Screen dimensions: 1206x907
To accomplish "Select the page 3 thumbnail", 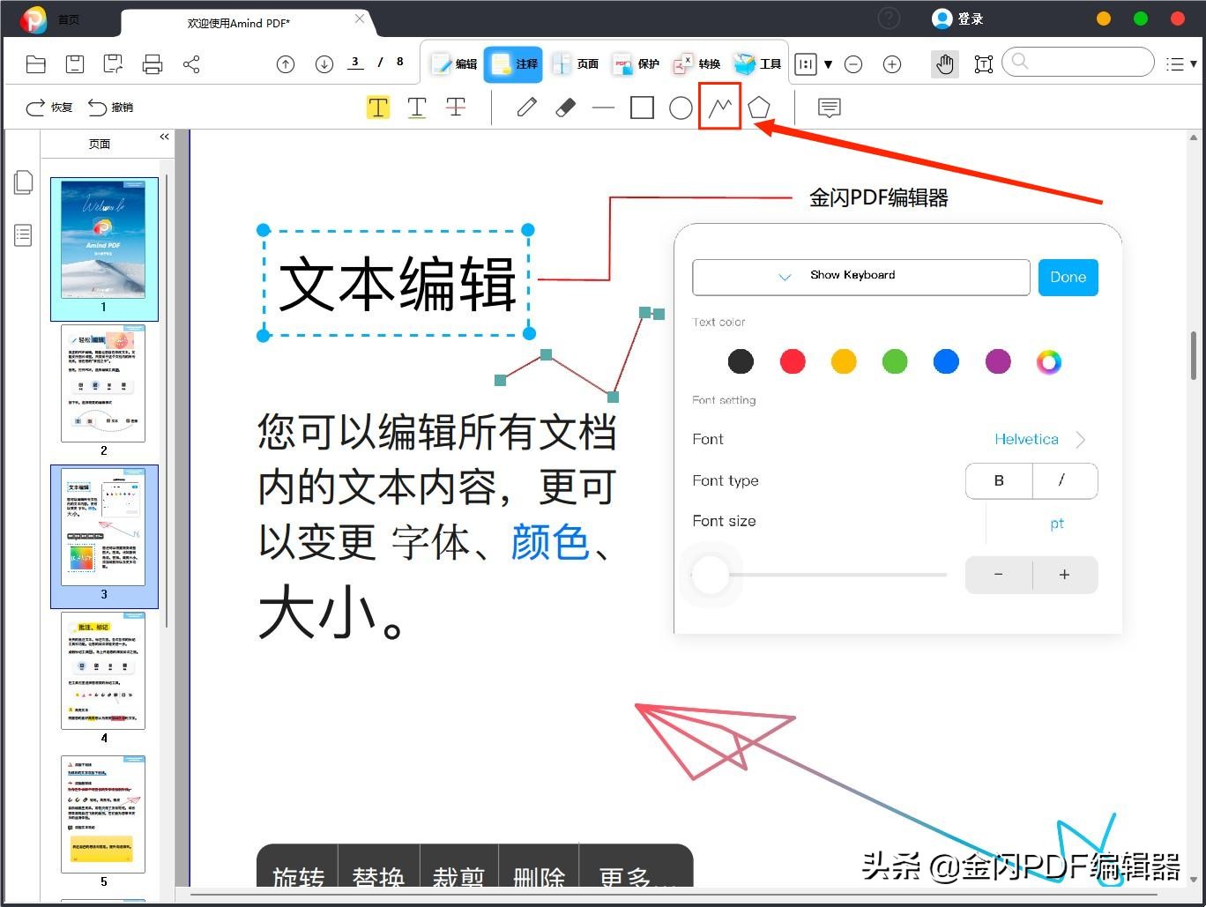I will tap(103, 527).
